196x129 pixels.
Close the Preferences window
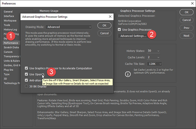(192, 3)
